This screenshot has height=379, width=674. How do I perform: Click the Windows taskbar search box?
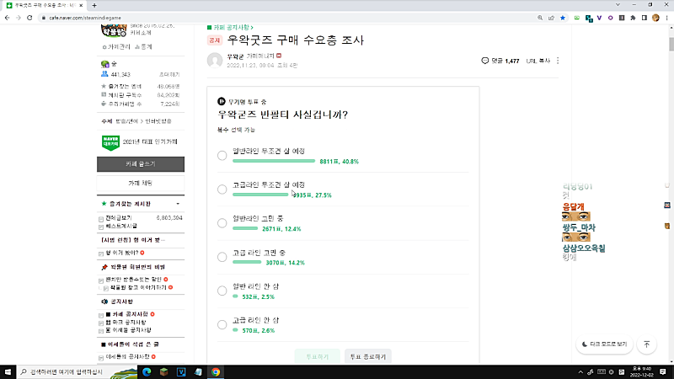click(x=78, y=371)
